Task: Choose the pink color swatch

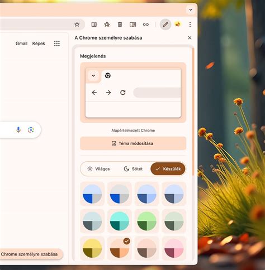Action: click(x=174, y=248)
